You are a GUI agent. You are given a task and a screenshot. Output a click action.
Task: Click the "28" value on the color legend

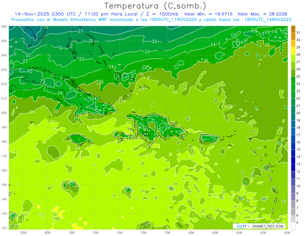coord(298,54)
